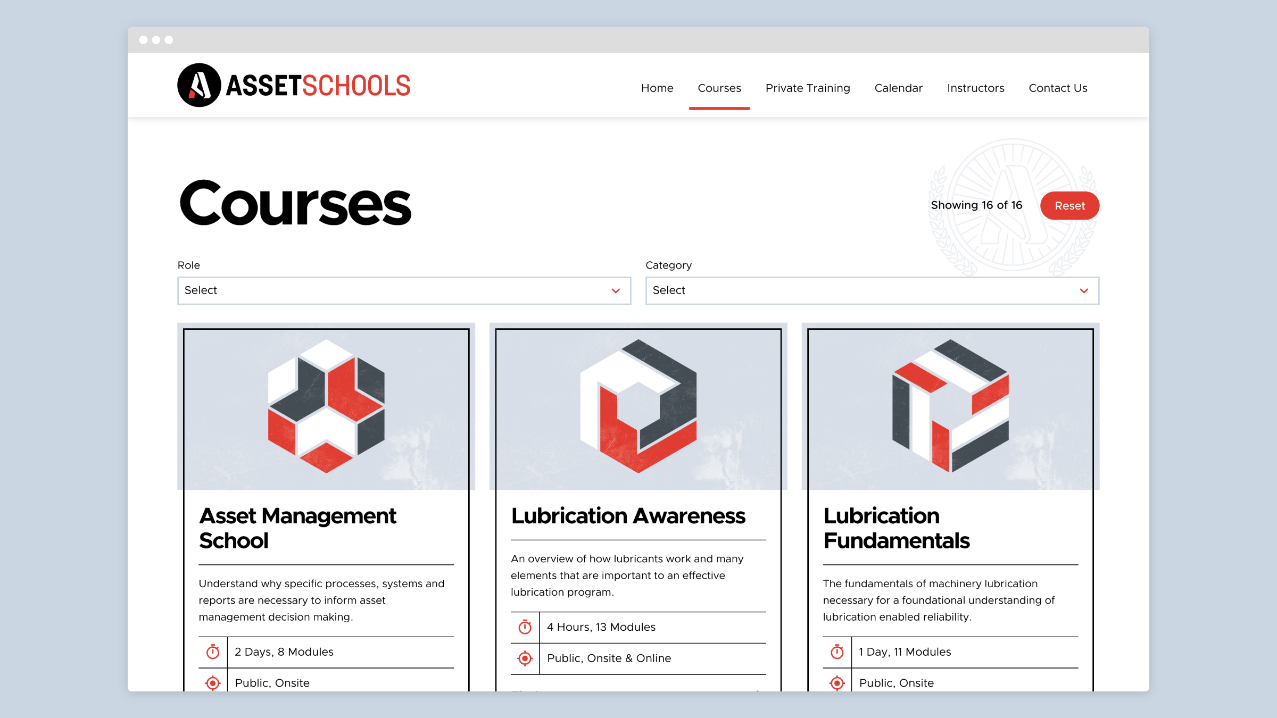
Task: Navigate to Instructors page
Action: click(975, 88)
